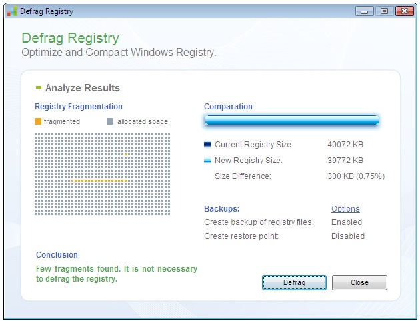The width and height of the screenshot is (420, 321).
Task: Click the Comparation heading
Action: coord(228,106)
